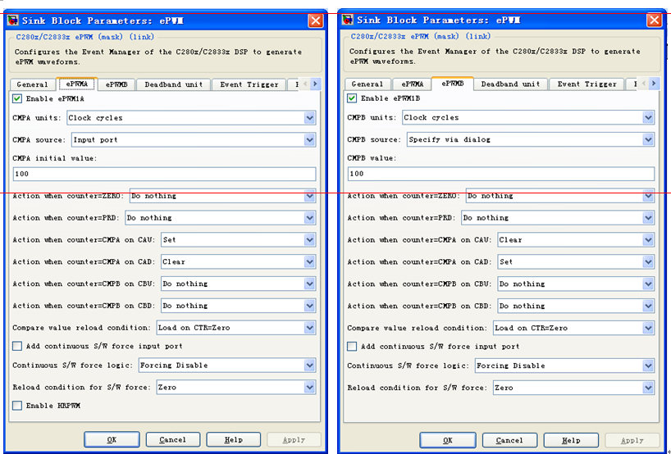The image size is (671, 454).
Task: Switch to Deadband unit tab in ePWM1A dialog
Action: (174, 84)
